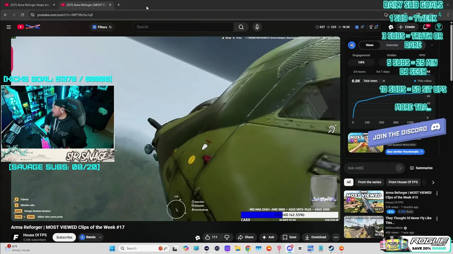Go to the YouTube home logo
Image resolution: width=453 pixels, height=254 pixels.
point(29,27)
